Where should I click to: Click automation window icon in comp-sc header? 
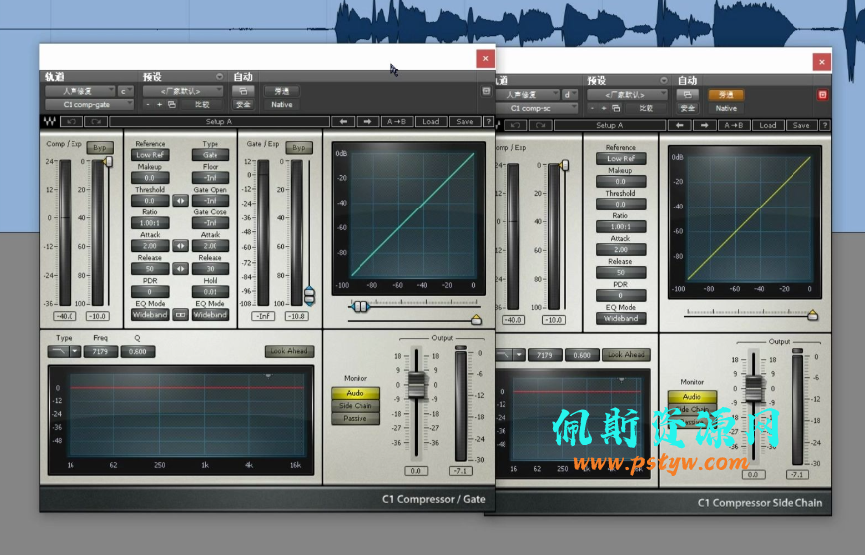(x=688, y=95)
